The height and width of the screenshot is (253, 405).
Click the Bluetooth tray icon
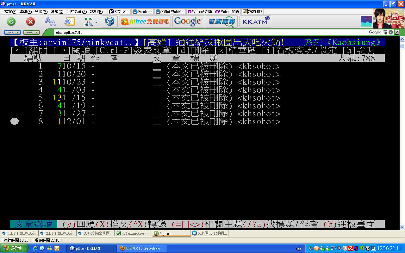pos(356,248)
